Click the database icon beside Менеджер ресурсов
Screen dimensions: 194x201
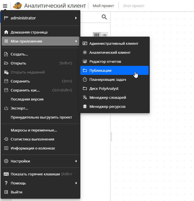[x=85, y=106]
